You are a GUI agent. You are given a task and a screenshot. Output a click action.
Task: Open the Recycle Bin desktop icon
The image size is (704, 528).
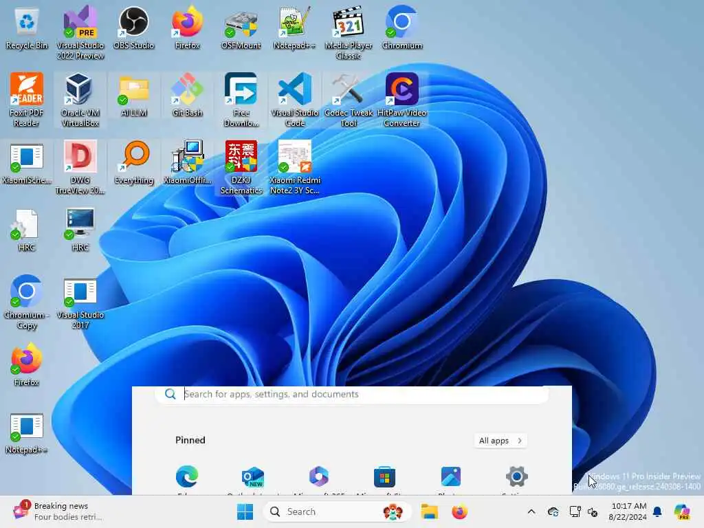tap(27, 27)
